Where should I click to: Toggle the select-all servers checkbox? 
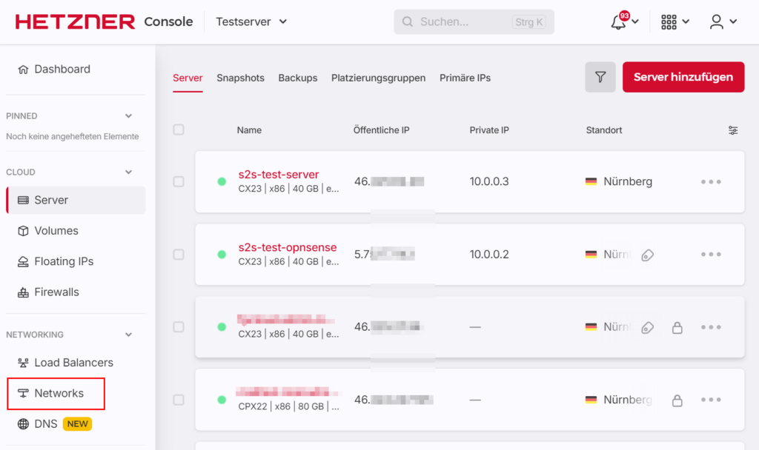[x=179, y=130]
